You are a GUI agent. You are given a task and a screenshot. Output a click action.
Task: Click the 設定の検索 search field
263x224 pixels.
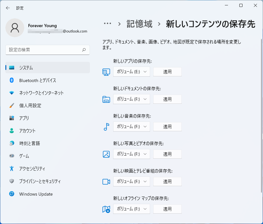(x=47, y=50)
